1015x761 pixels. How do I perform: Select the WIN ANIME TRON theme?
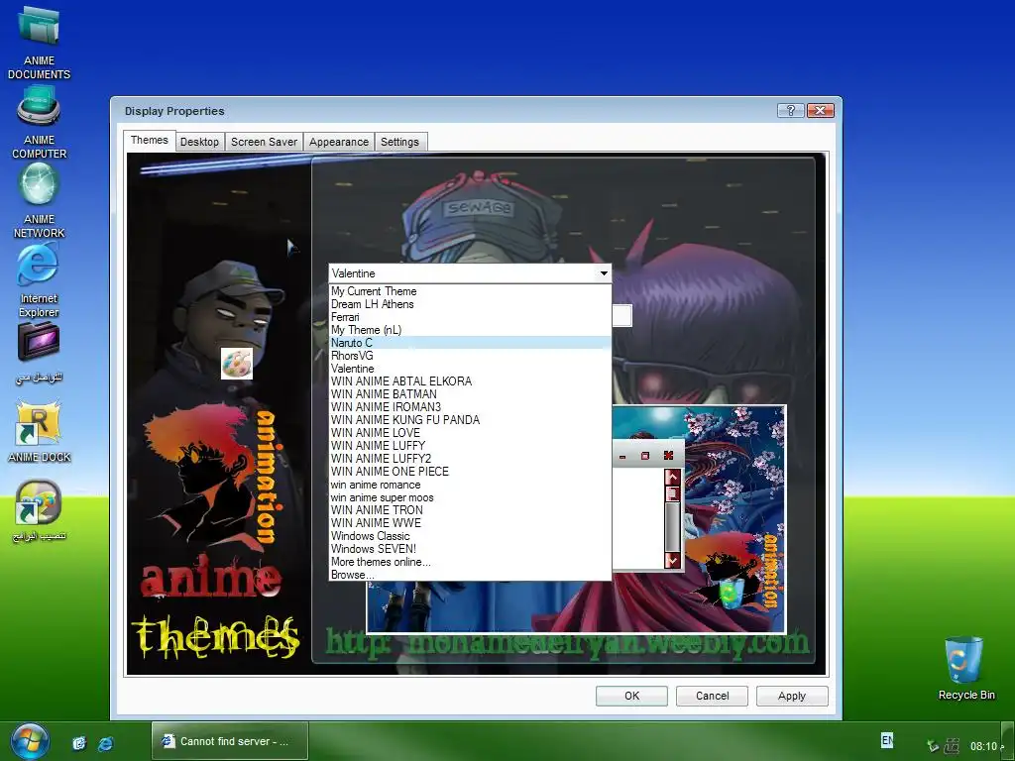(470, 510)
